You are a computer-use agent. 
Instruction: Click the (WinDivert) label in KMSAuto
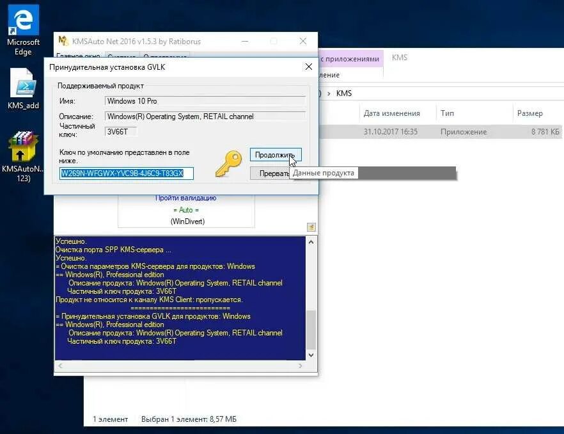187,221
